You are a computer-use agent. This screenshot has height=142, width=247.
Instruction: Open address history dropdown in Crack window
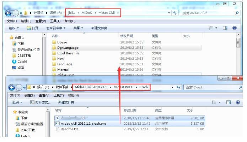click(172, 87)
